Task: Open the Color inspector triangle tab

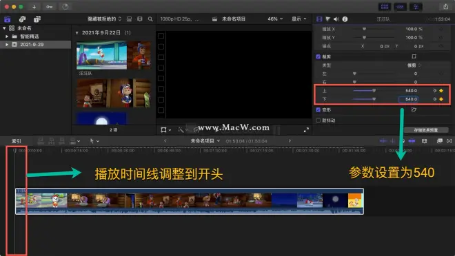Action: click(x=327, y=19)
